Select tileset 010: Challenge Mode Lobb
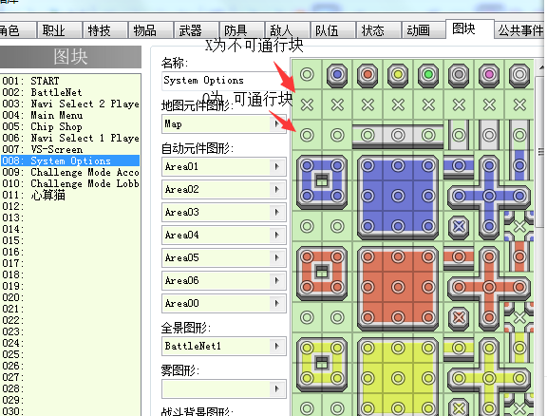Viewport: 547px width, 416px height. click(70, 183)
